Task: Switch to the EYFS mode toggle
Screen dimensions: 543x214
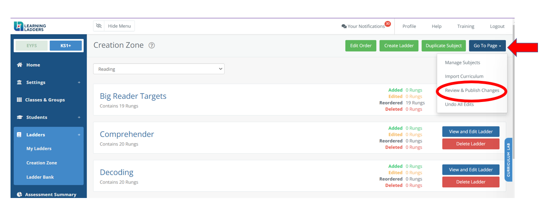Action: (32, 46)
